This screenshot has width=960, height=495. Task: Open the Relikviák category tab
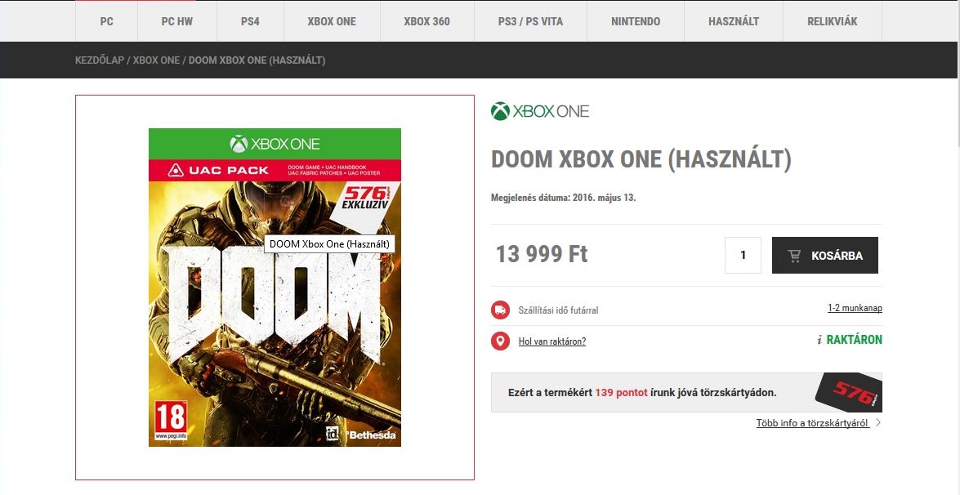[832, 21]
